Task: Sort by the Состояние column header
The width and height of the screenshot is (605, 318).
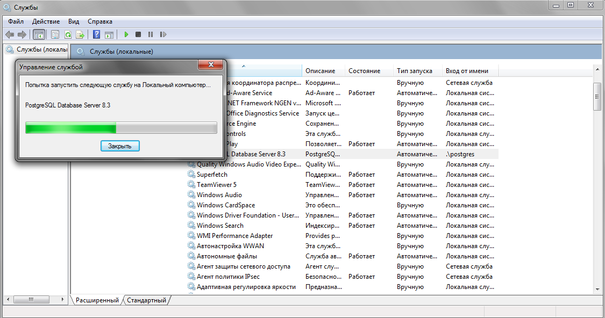Action: tap(364, 71)
